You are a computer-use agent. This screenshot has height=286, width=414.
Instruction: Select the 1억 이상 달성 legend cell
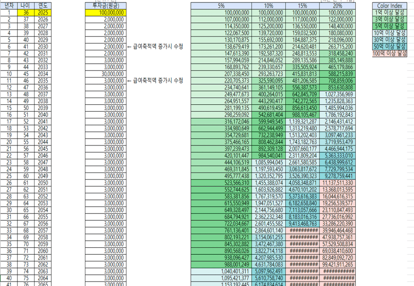click(x=390, y=13)
